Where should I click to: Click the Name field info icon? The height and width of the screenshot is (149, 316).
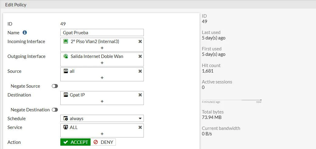click(x=25, y=32)
